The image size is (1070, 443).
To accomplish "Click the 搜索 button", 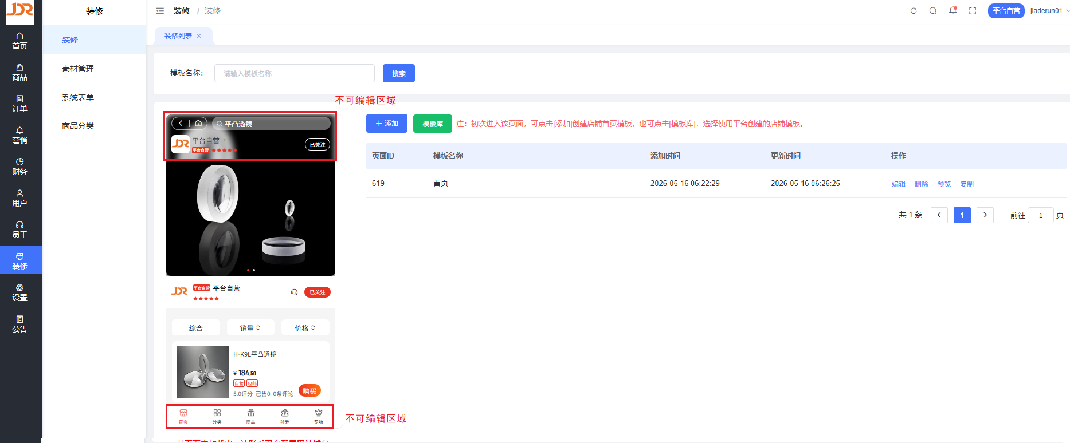I will tap(399, 73).
